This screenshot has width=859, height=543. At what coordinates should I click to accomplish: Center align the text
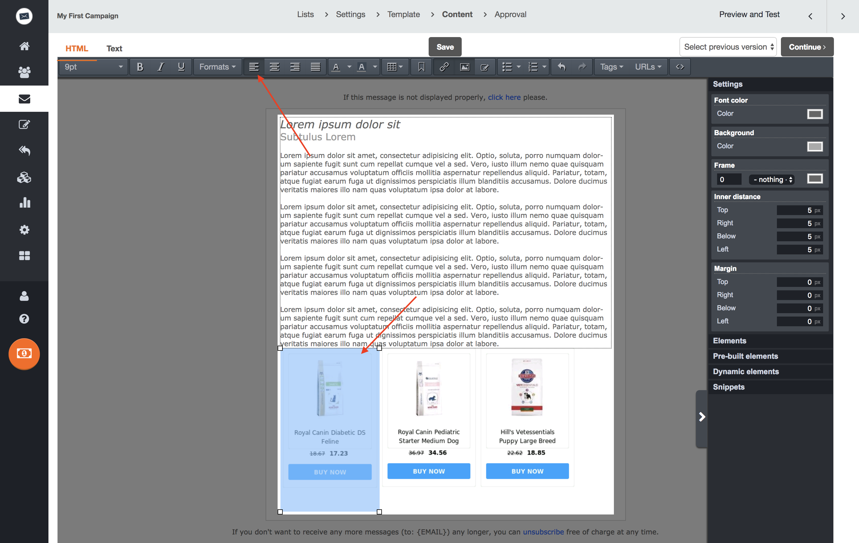274,67
